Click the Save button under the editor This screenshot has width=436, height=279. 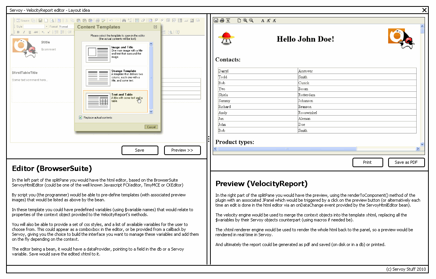[140, 150]
